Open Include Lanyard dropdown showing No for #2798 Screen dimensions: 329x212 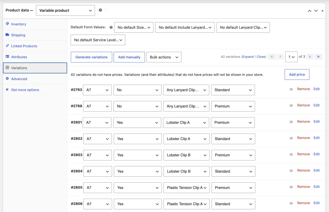click(x=138, y=106)
